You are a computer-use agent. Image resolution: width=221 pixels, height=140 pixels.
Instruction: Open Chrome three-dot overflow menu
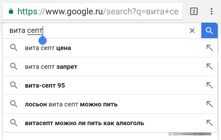coord(211,12)
